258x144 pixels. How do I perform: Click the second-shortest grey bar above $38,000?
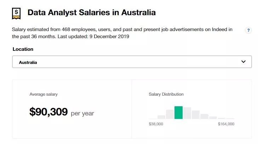pos(161,117)
